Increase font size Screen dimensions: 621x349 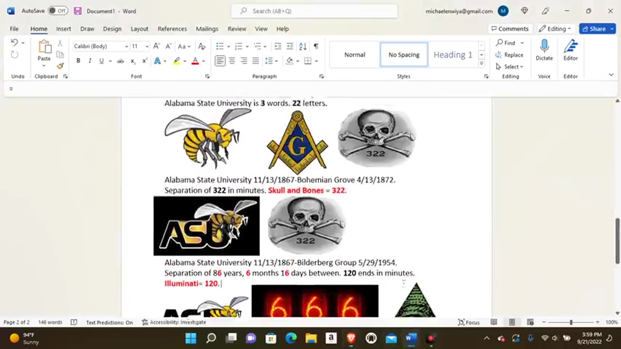click(156, 46)
